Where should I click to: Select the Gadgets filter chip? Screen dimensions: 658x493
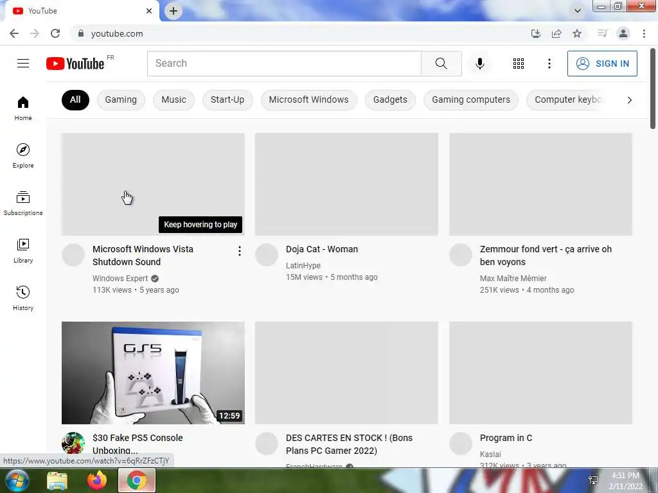point(390,99)
